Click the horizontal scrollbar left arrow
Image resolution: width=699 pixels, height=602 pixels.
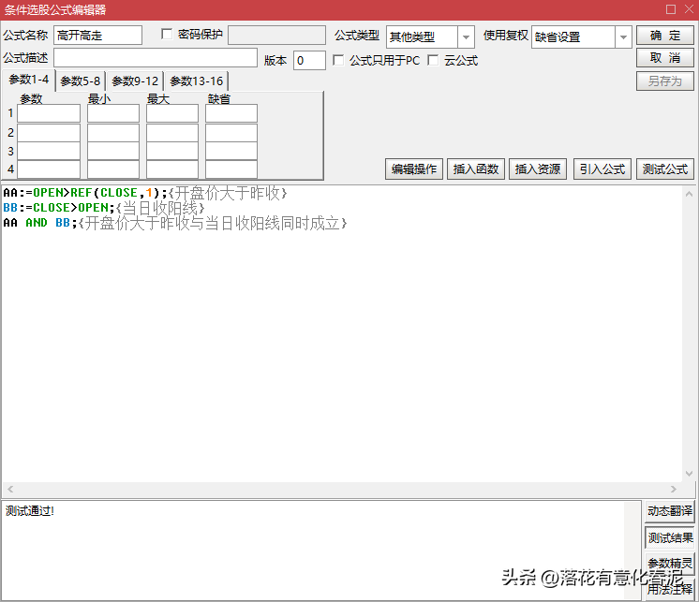pos(10,489)
